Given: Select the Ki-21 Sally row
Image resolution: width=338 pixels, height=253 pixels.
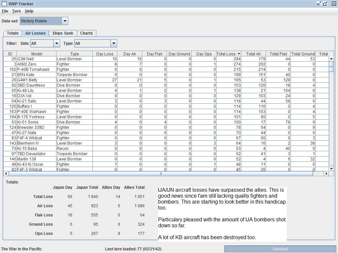Looking at the screenshot, I should (166, 101).
